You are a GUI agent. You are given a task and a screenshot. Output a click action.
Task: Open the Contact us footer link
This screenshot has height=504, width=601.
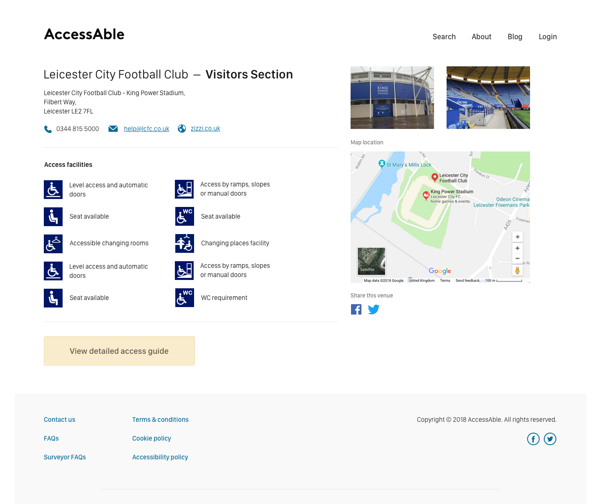[x=60, y=420]
